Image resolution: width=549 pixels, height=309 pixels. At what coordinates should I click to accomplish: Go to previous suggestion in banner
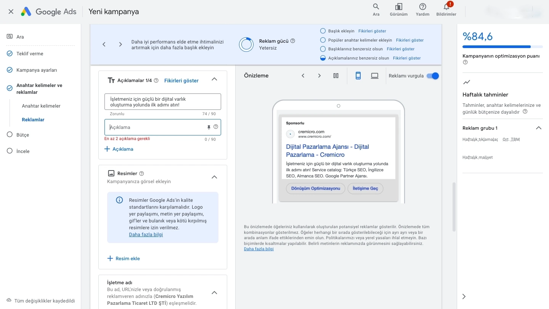coord(104,44)
